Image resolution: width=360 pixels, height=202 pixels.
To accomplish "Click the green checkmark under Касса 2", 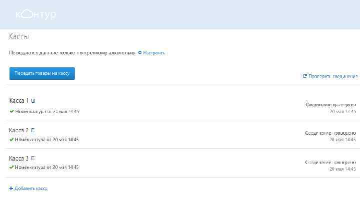I will click(11, 140).
